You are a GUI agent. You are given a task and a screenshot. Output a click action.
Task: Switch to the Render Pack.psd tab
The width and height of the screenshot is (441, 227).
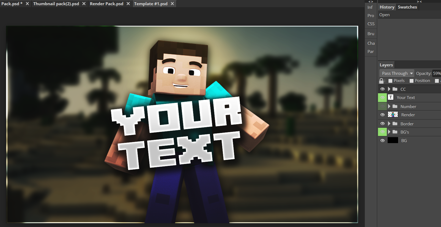coord(106,4)
